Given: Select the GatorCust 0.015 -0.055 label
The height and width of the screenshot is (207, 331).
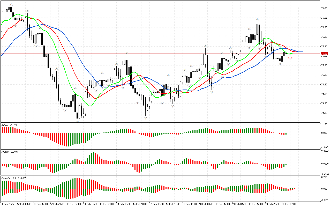Looking at the screenshot, I should click(14, 178).
